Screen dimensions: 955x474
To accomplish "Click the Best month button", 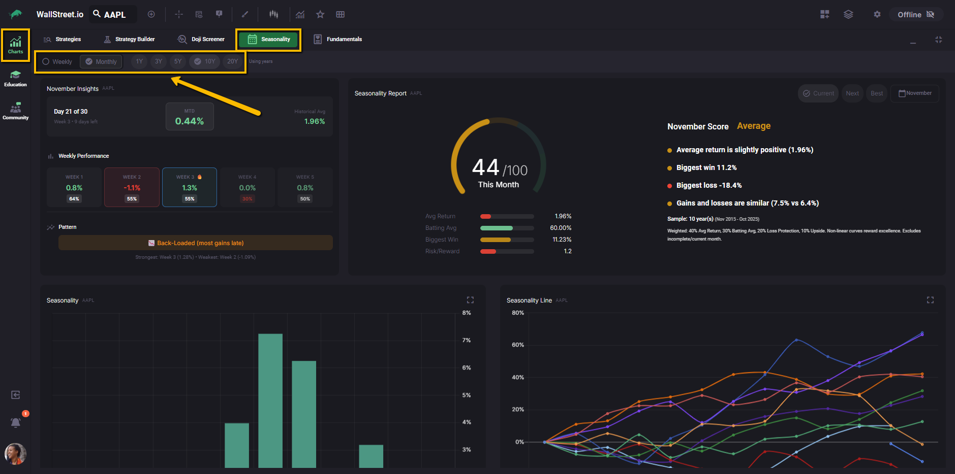I will tap(876, 93).
